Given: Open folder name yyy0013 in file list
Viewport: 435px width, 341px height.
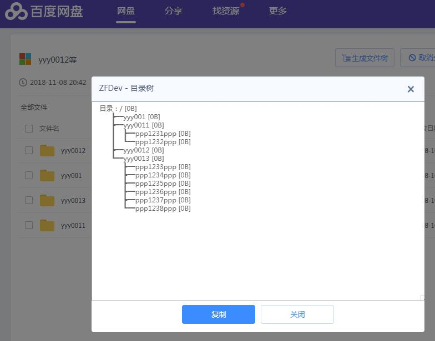Looking at the screenshot, I should point(73,201).
